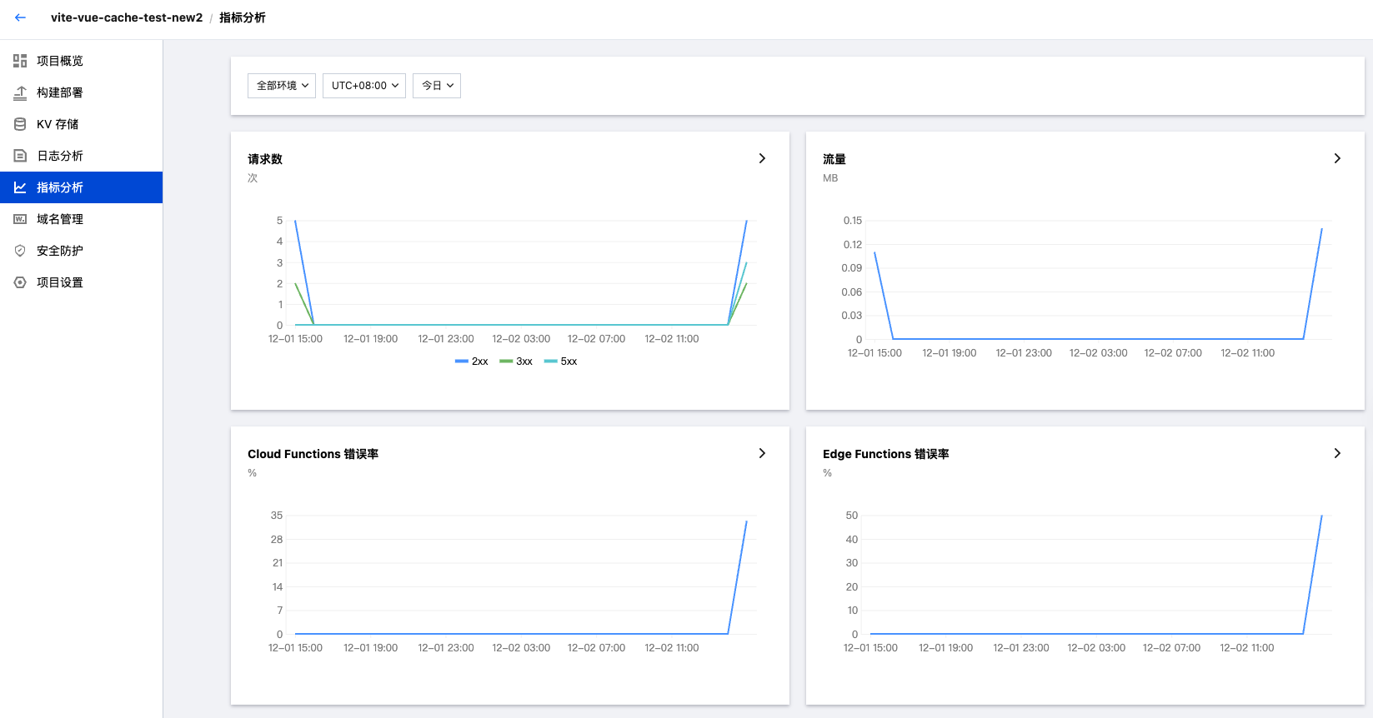The width and height of the screenshot is (1373, 718).
Task: Expand the 请求数 chart details arrow
Action: coord(762,158)
